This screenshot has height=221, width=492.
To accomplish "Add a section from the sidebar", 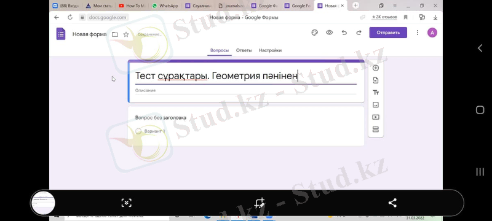I will tap(376, 130).
